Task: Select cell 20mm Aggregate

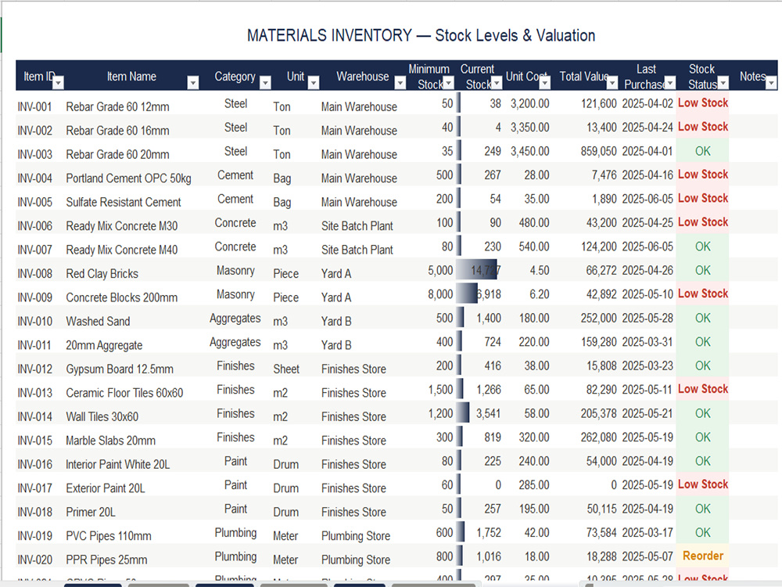Action: [x=104, y=345]
